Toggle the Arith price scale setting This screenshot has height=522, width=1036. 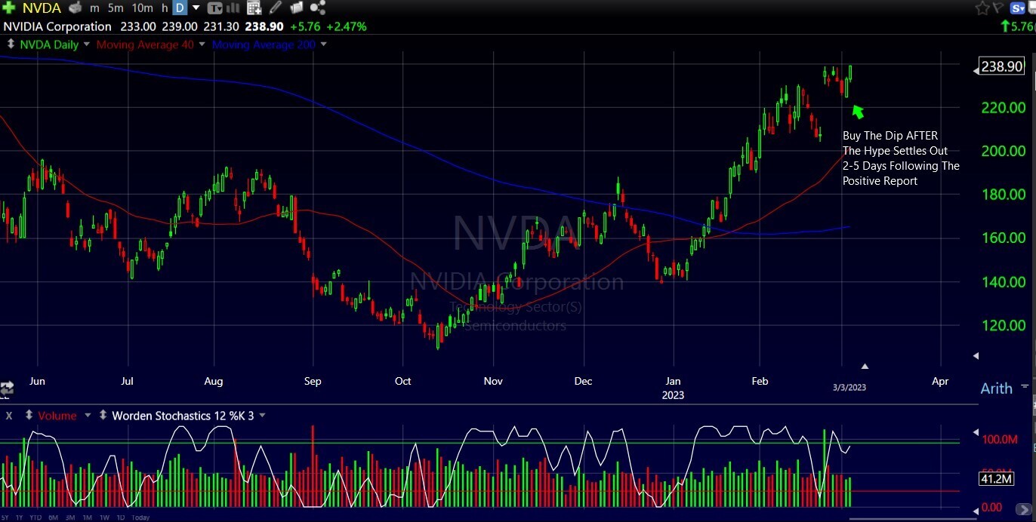(x=996, y=388)
